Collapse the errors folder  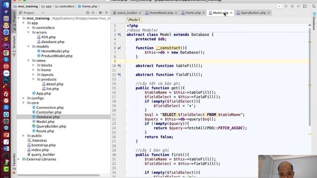[29, 32]
